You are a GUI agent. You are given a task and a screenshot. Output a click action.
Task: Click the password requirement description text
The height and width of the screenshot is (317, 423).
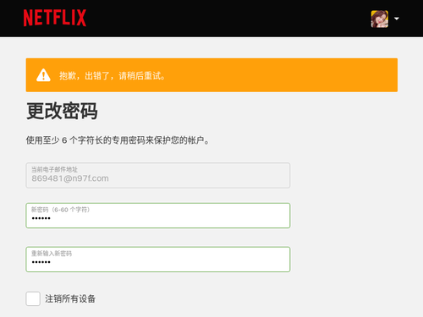point(118,140)
